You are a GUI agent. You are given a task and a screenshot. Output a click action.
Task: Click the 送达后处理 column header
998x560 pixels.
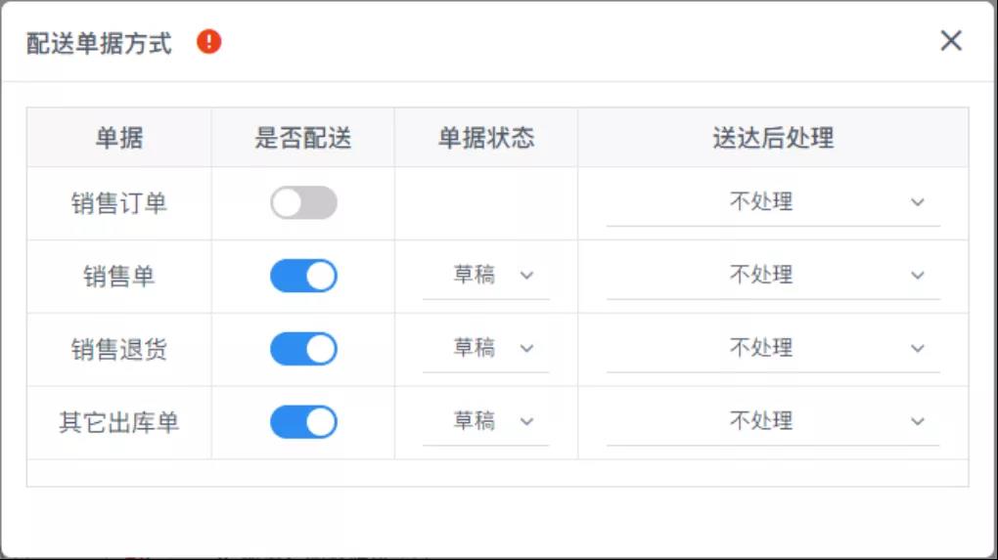[773, 138]
